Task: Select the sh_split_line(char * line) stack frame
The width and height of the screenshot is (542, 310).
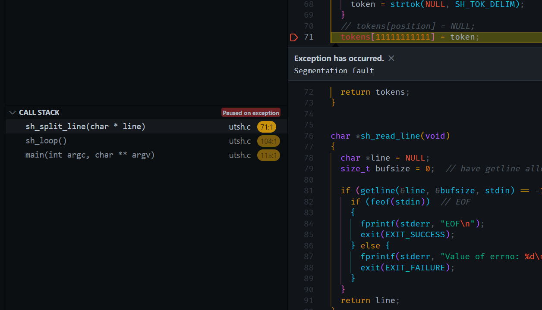Action: point(85,127)
